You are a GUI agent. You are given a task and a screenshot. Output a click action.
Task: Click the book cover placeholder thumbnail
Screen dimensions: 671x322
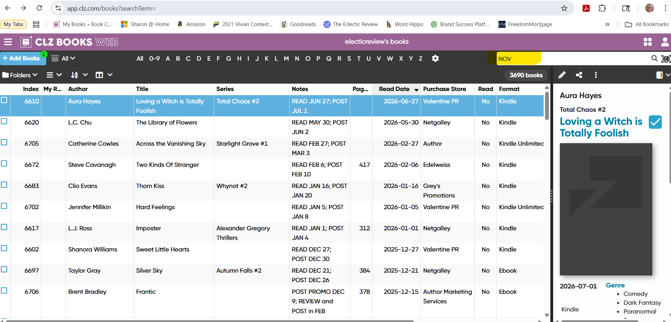[606, 209]
